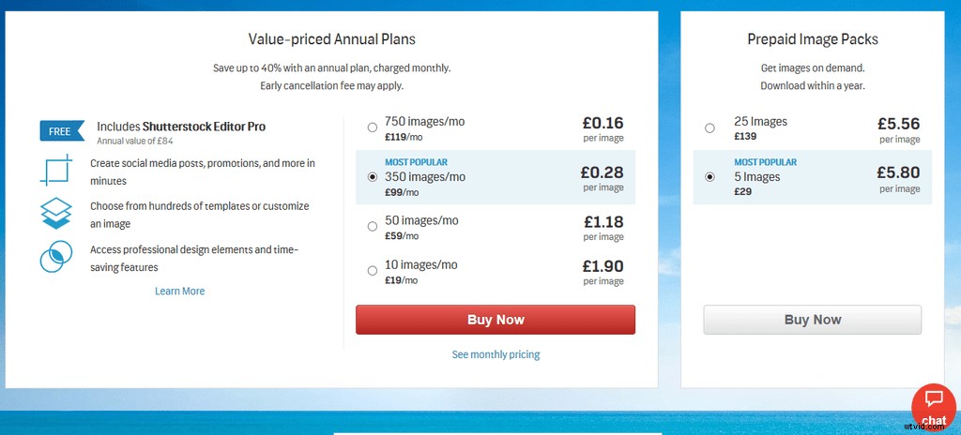Click the blue FREE ribbon badge
Screen dimensions: 961x435
(x=58, y=131)
